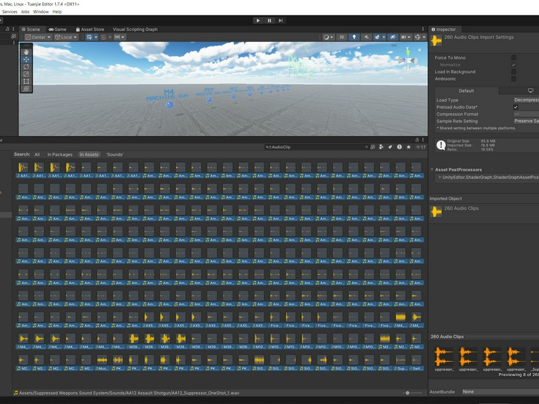This screenshot has width=539, height=404.
Task: Select the desktop platform override tab
Action: coord(530,91)
